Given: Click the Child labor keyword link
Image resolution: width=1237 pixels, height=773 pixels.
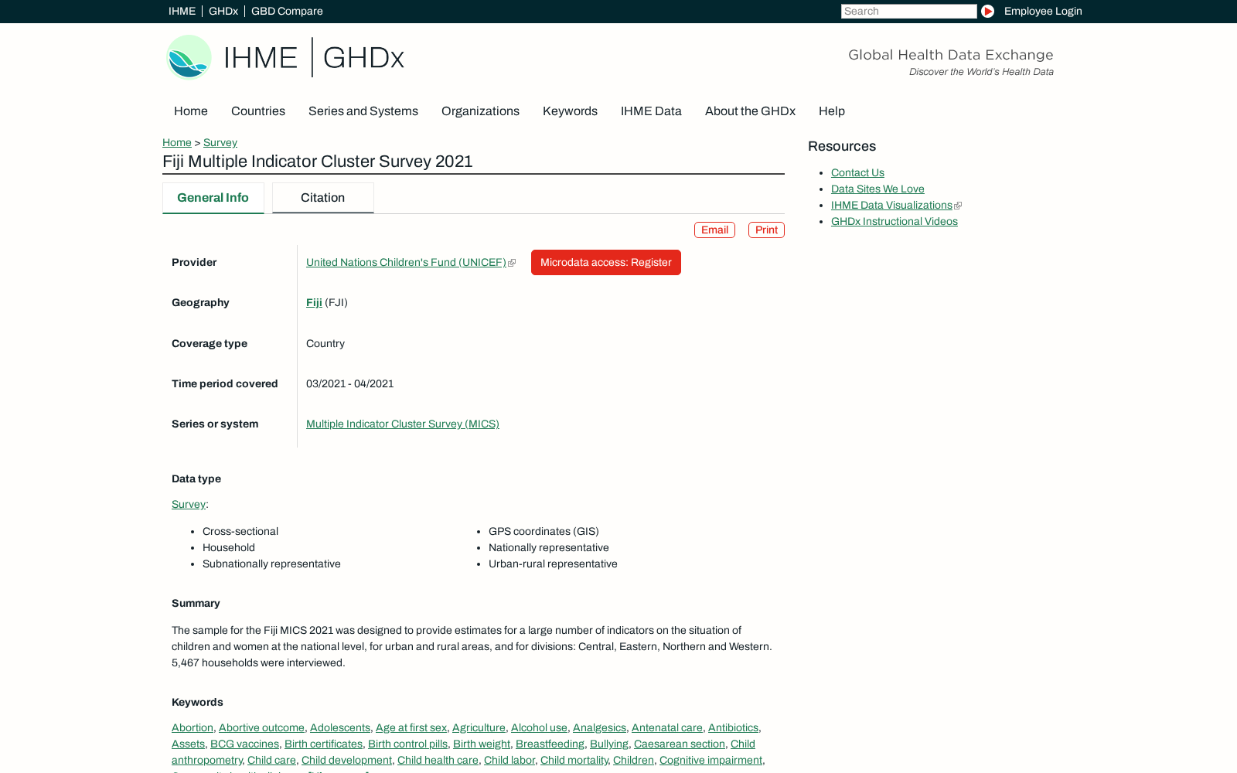Looking at the screenshot, I should pos(509,760).
